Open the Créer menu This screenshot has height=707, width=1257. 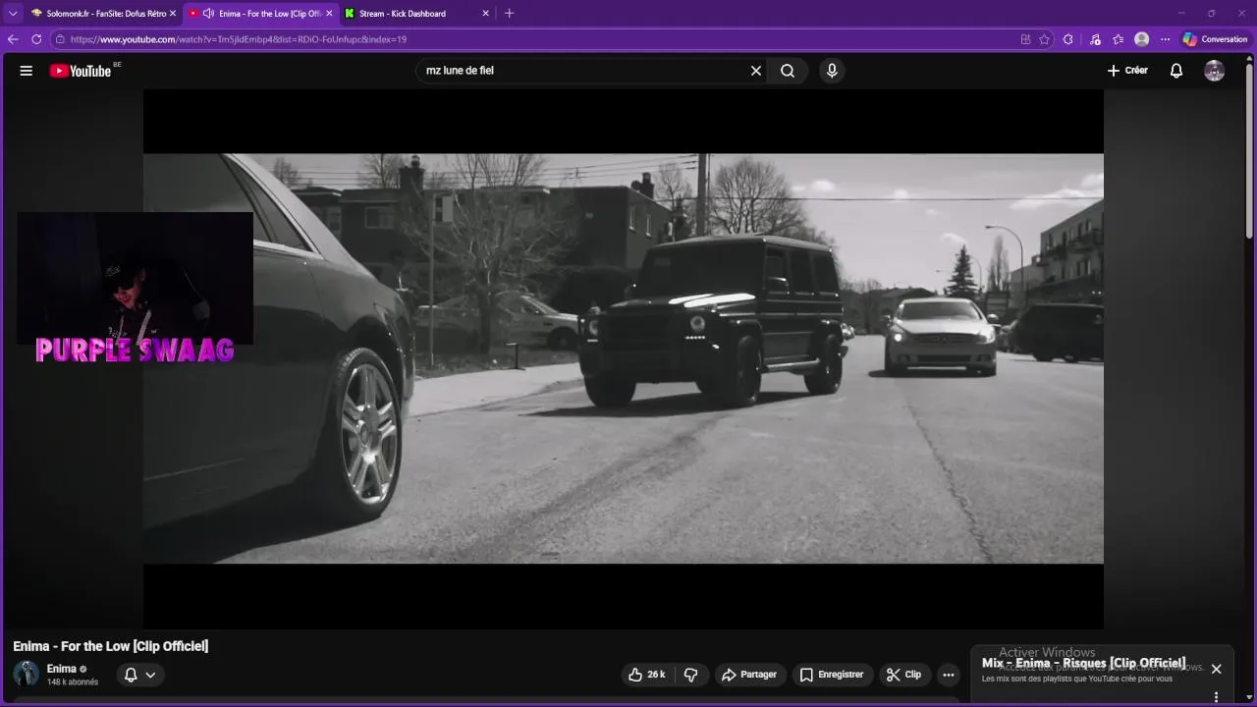[x=1127, y=71]
